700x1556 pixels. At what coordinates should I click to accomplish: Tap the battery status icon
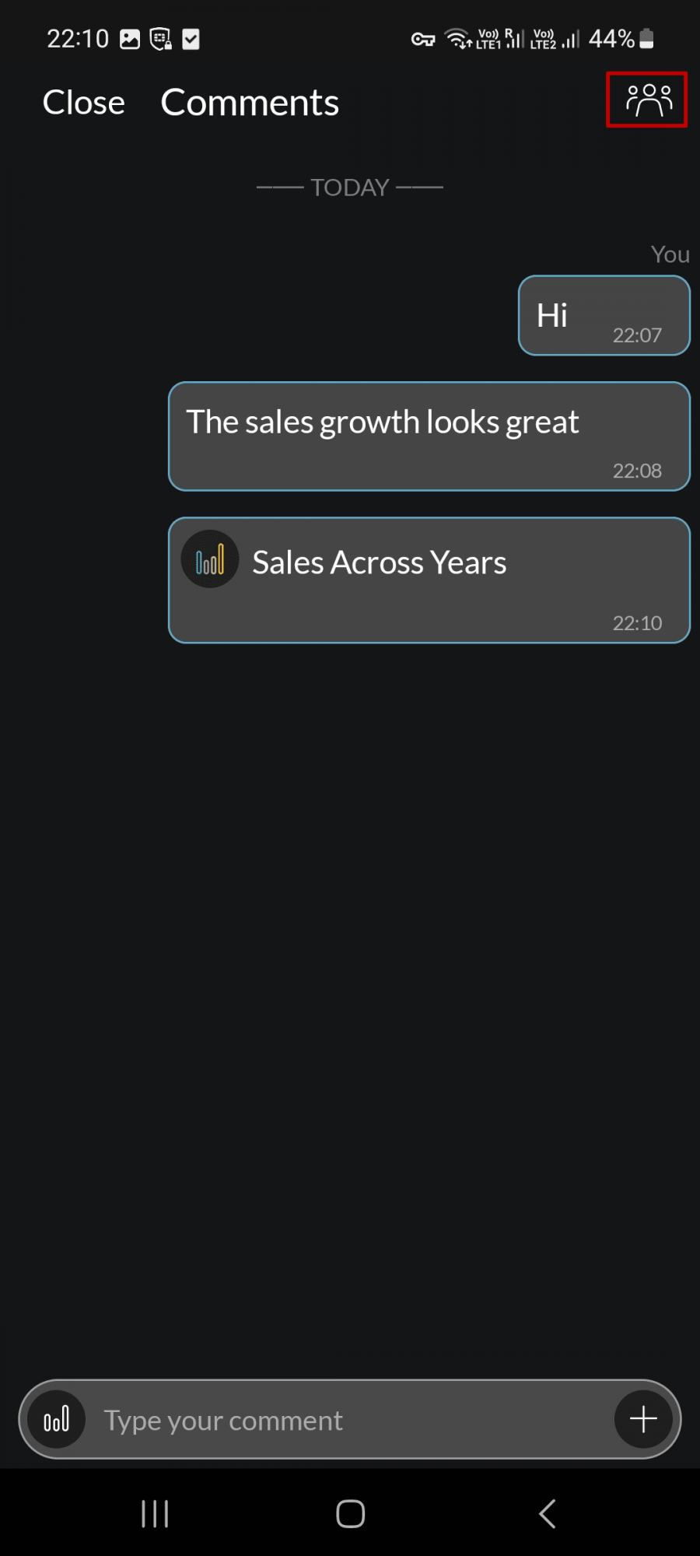click(646, 38)
